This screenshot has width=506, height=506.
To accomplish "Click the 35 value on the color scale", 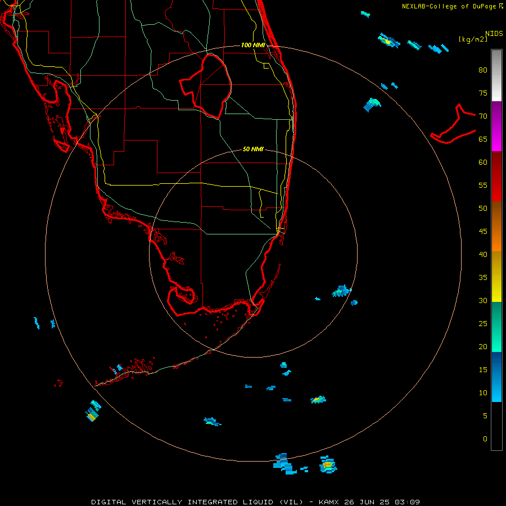I will point(483,278).
